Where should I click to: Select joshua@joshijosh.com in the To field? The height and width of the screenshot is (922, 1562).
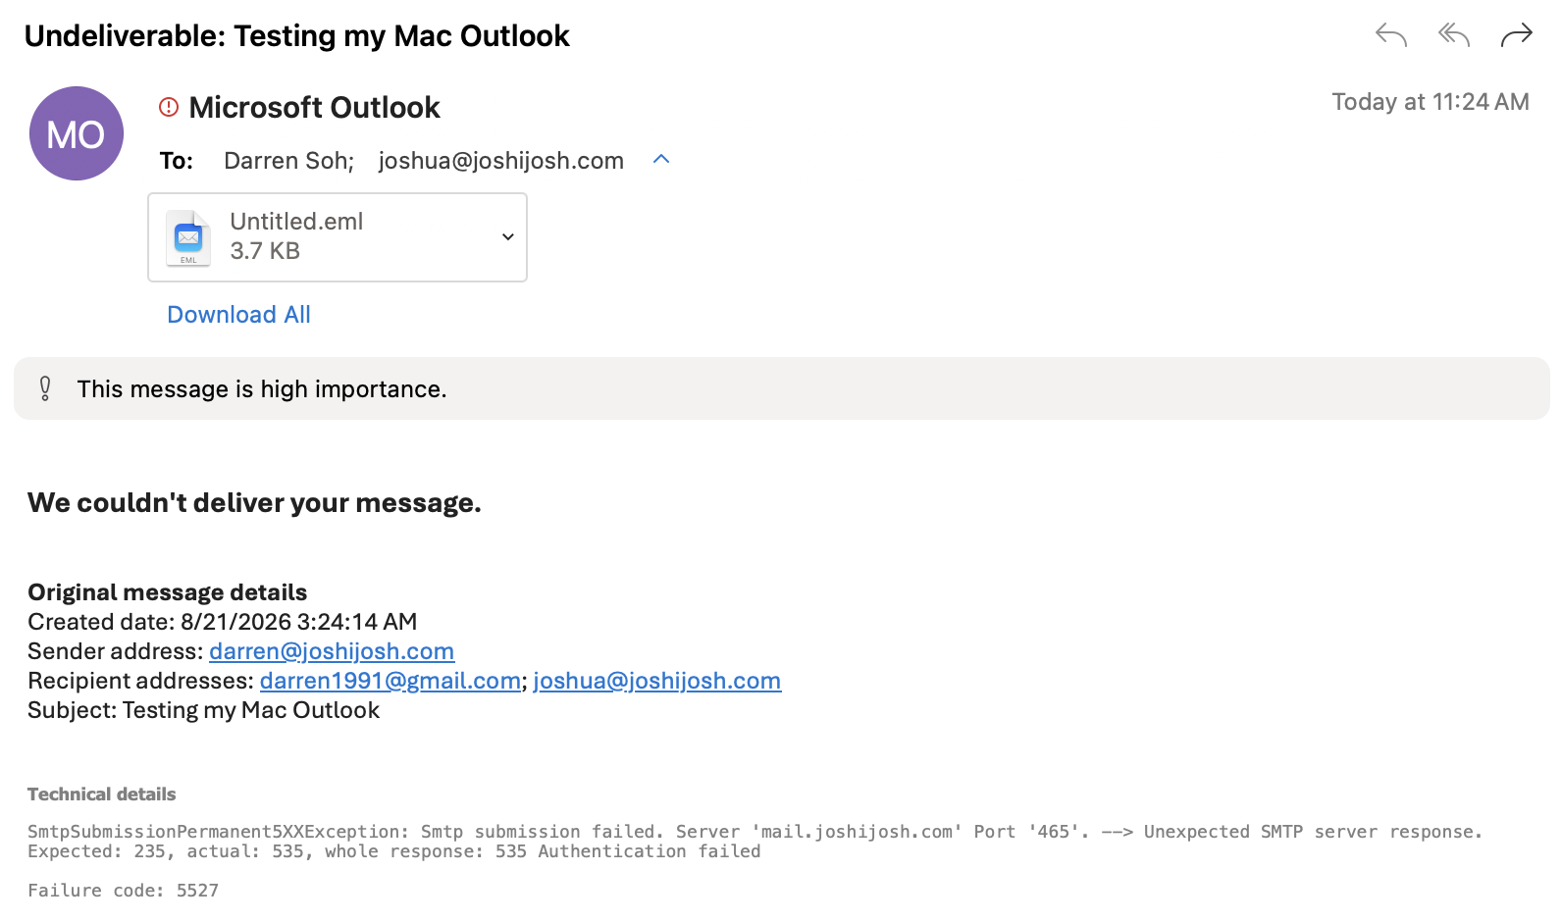pos(501,161)
